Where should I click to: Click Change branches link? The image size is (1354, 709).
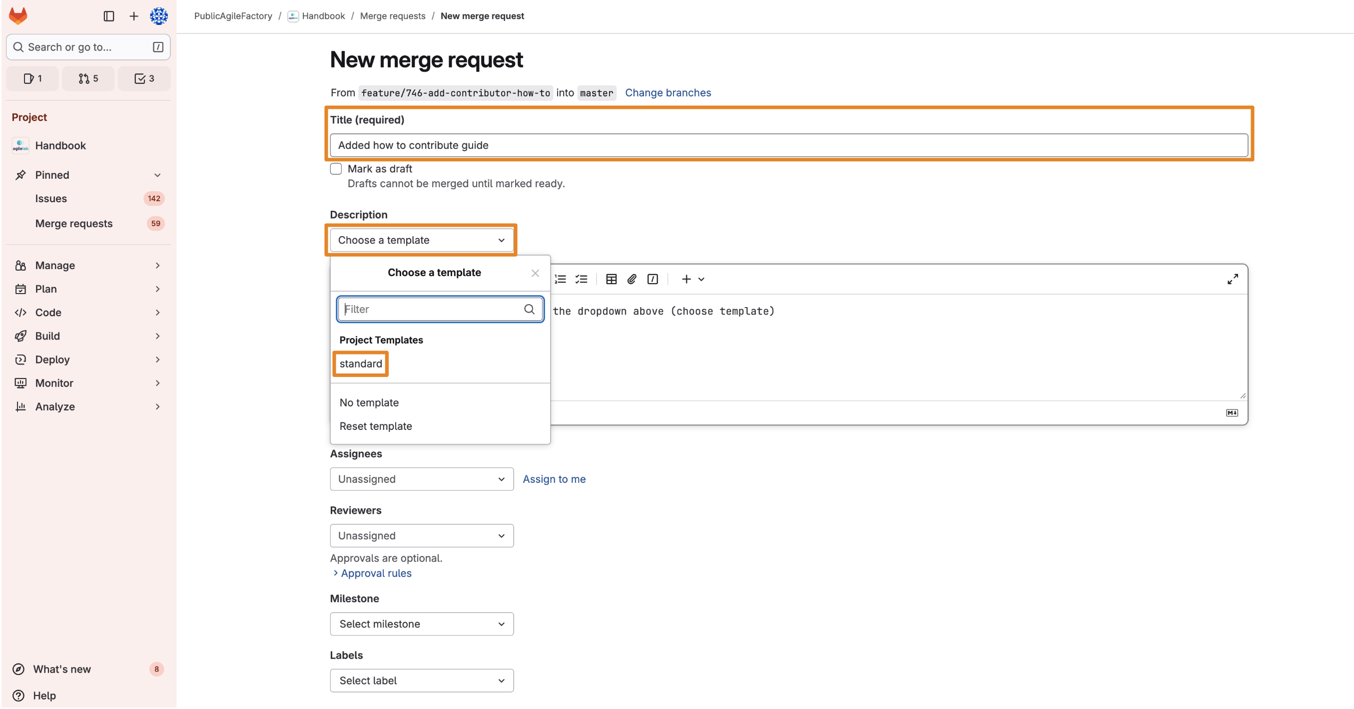tap(668, 92)
